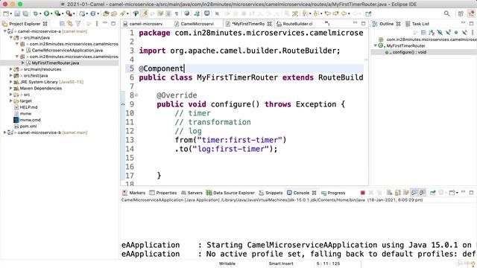The image size is (477, 268).
Task: Toggle Hide Fields in the Outline toolbar
Action: (440, 33)
